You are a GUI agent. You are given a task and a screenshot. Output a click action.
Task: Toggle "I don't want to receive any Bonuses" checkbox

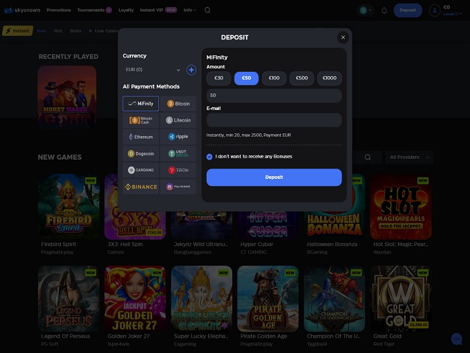point(209,157)
